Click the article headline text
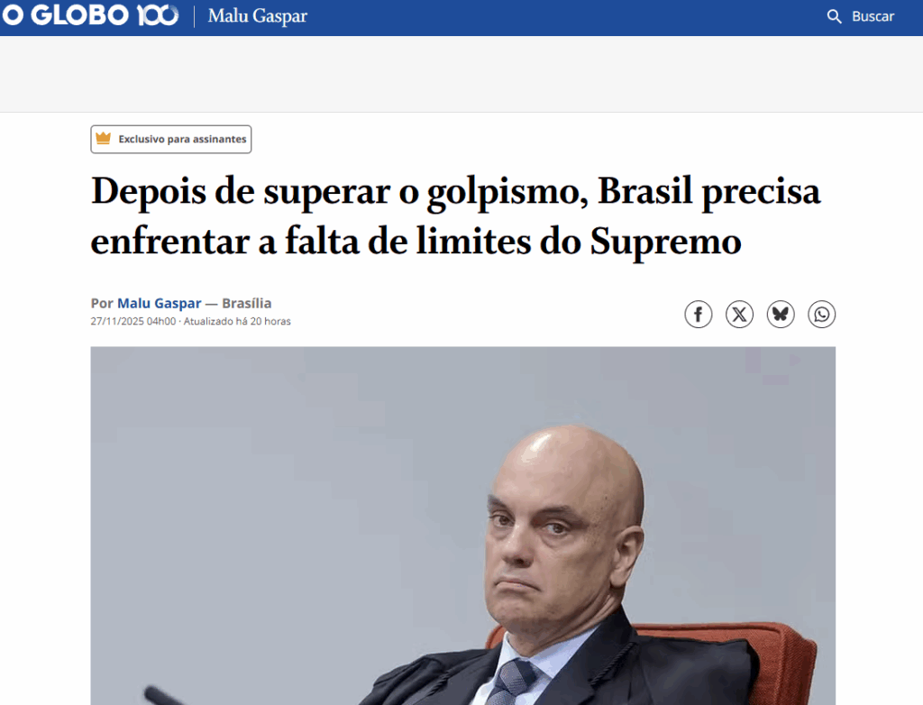The image size is (923, 705). (455, 215)
